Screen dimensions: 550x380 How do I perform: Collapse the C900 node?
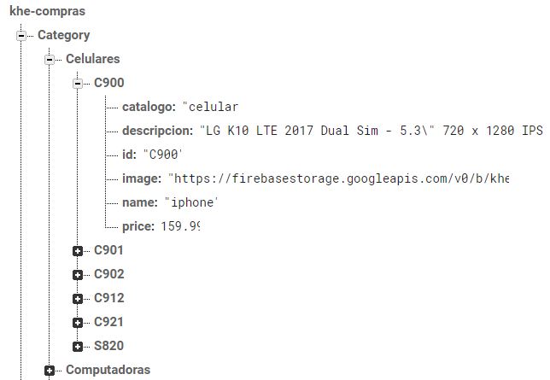[78, 84]
